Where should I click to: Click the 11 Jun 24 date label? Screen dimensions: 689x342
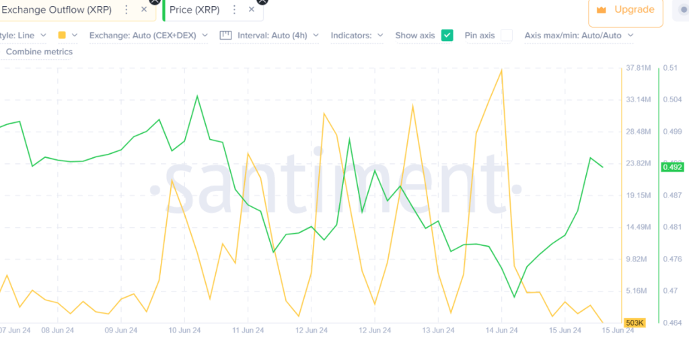coord(248,330)
